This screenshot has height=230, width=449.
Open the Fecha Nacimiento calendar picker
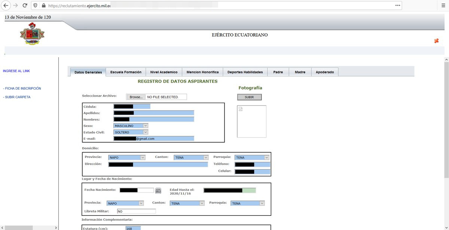(158, 190)
